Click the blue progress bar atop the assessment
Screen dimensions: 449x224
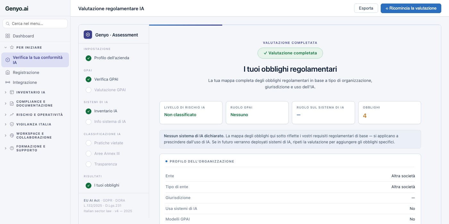pos(186,25)
